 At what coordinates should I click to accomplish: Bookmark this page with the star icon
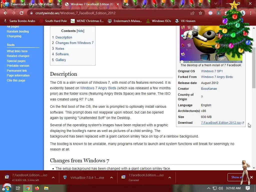pos(200,13)
